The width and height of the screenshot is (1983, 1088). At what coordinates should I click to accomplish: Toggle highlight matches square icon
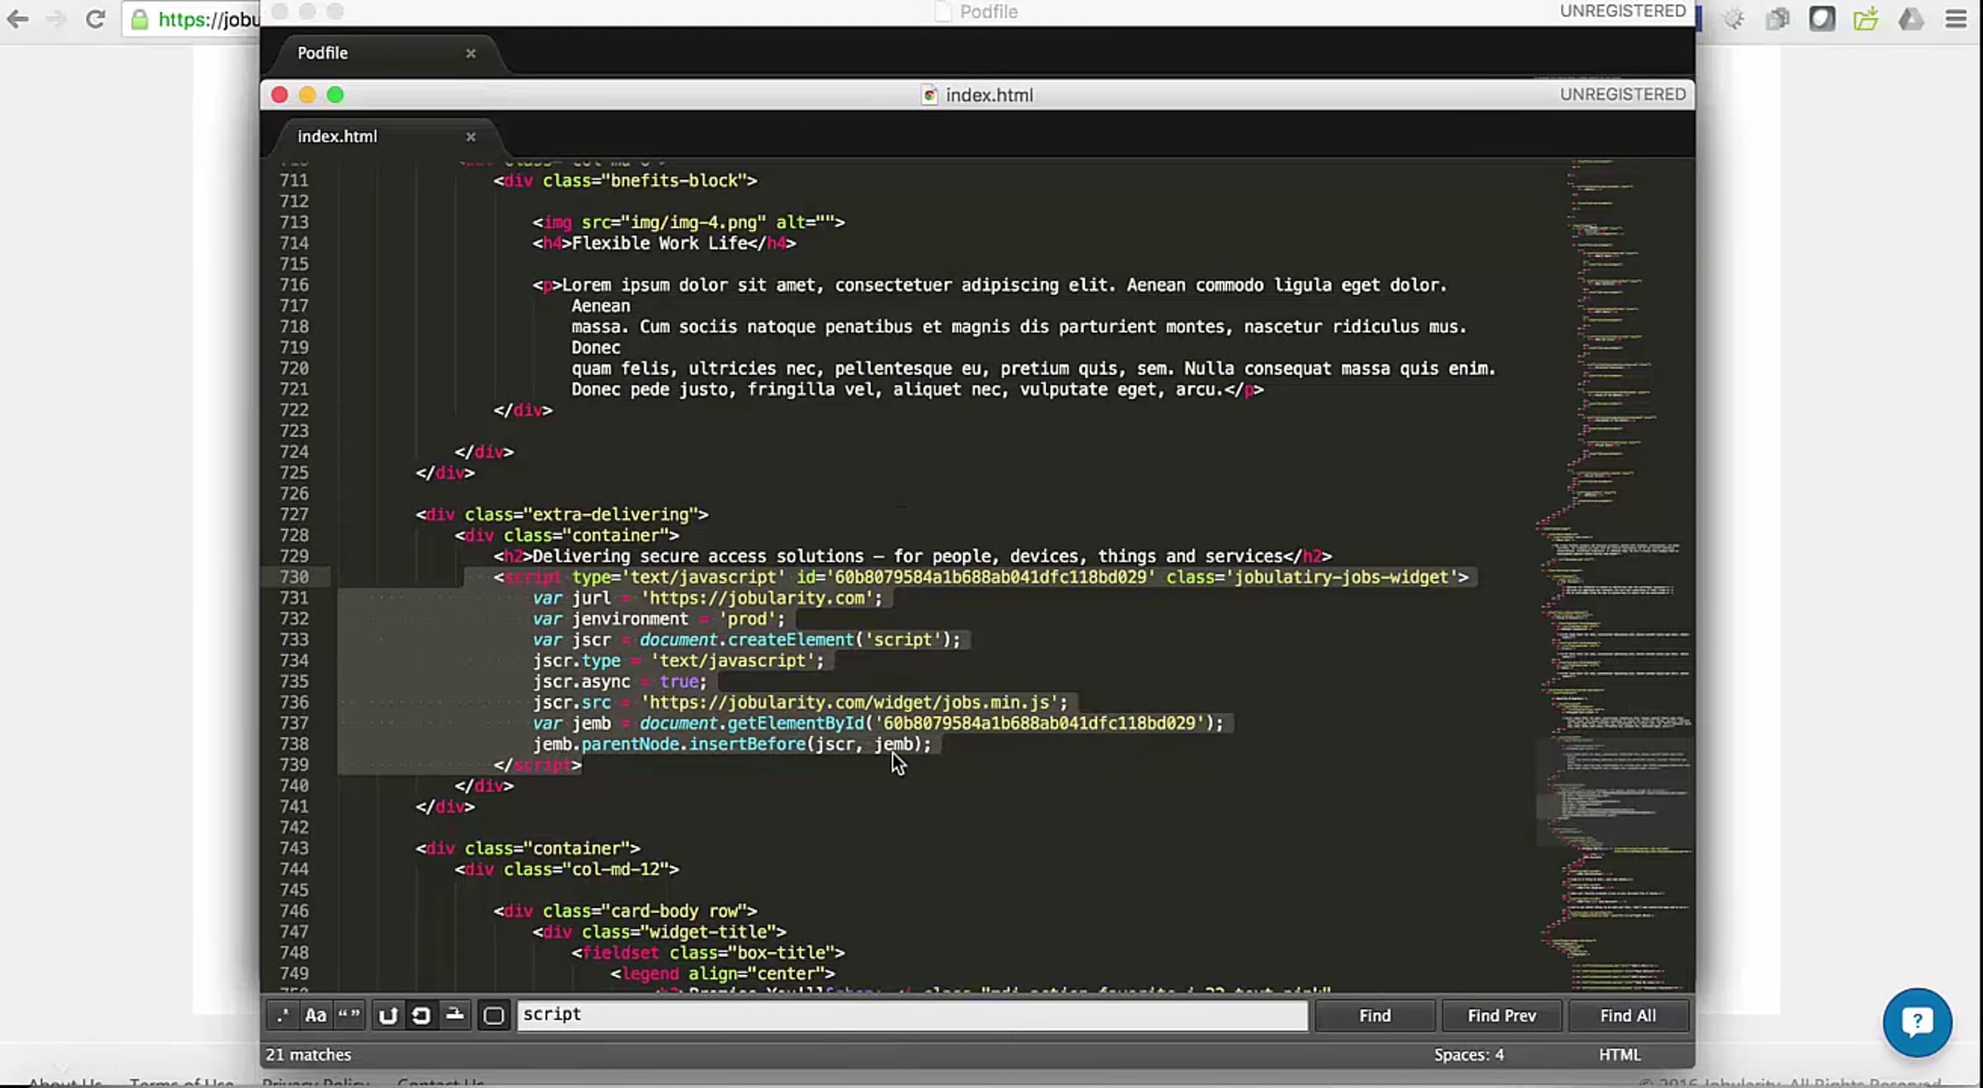(493, 1015)
